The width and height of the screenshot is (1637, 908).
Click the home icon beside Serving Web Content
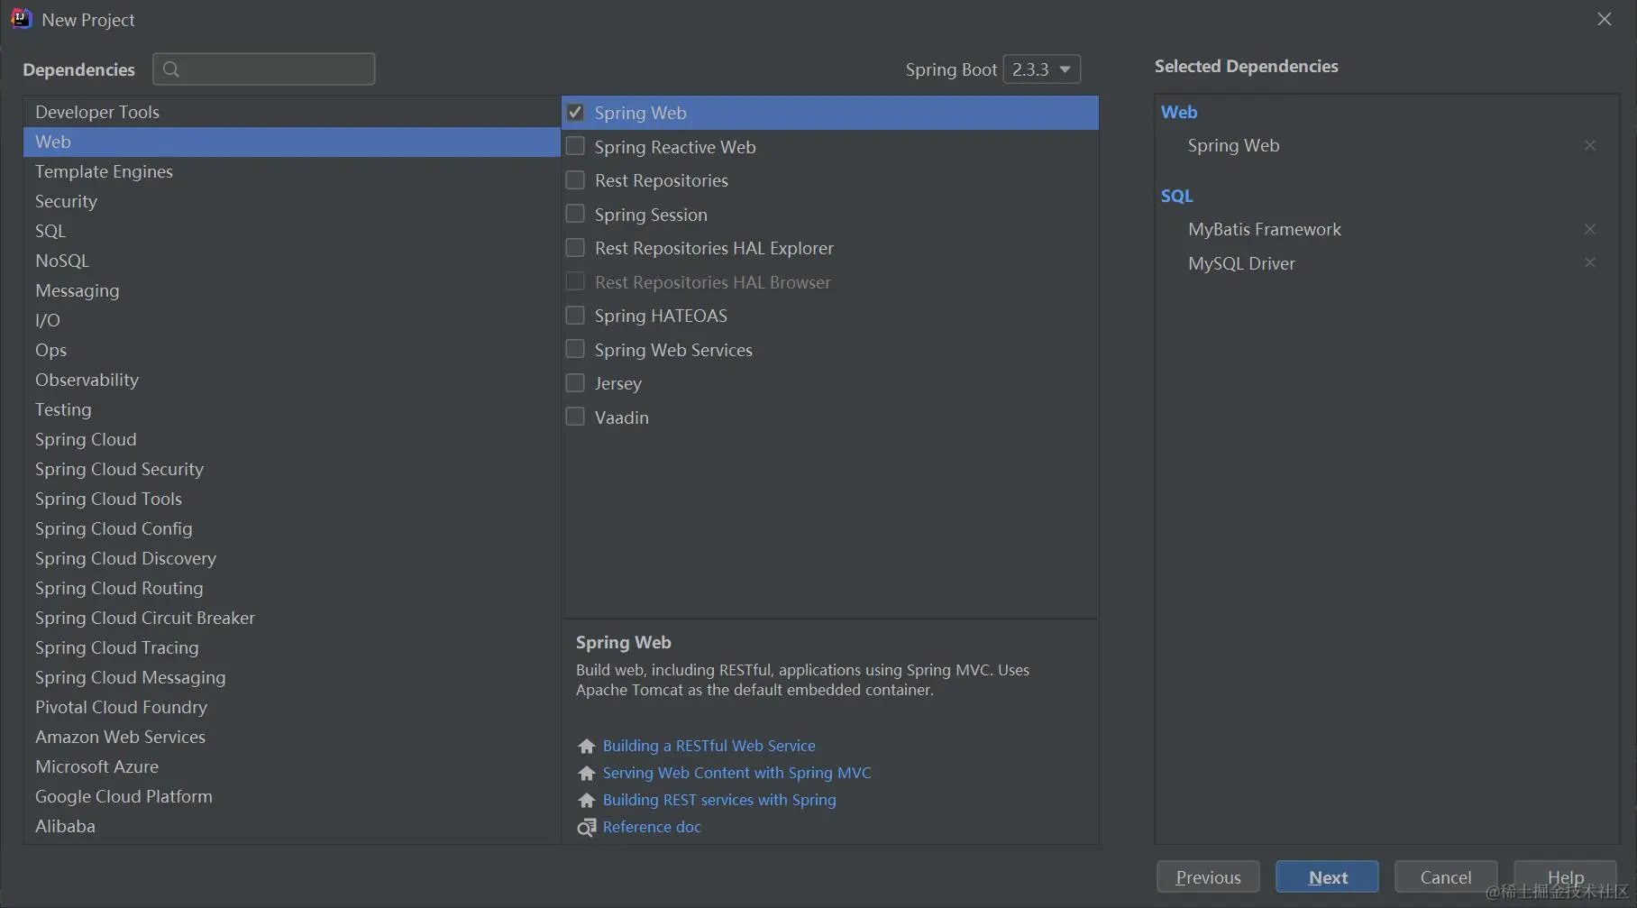[587, 773]
